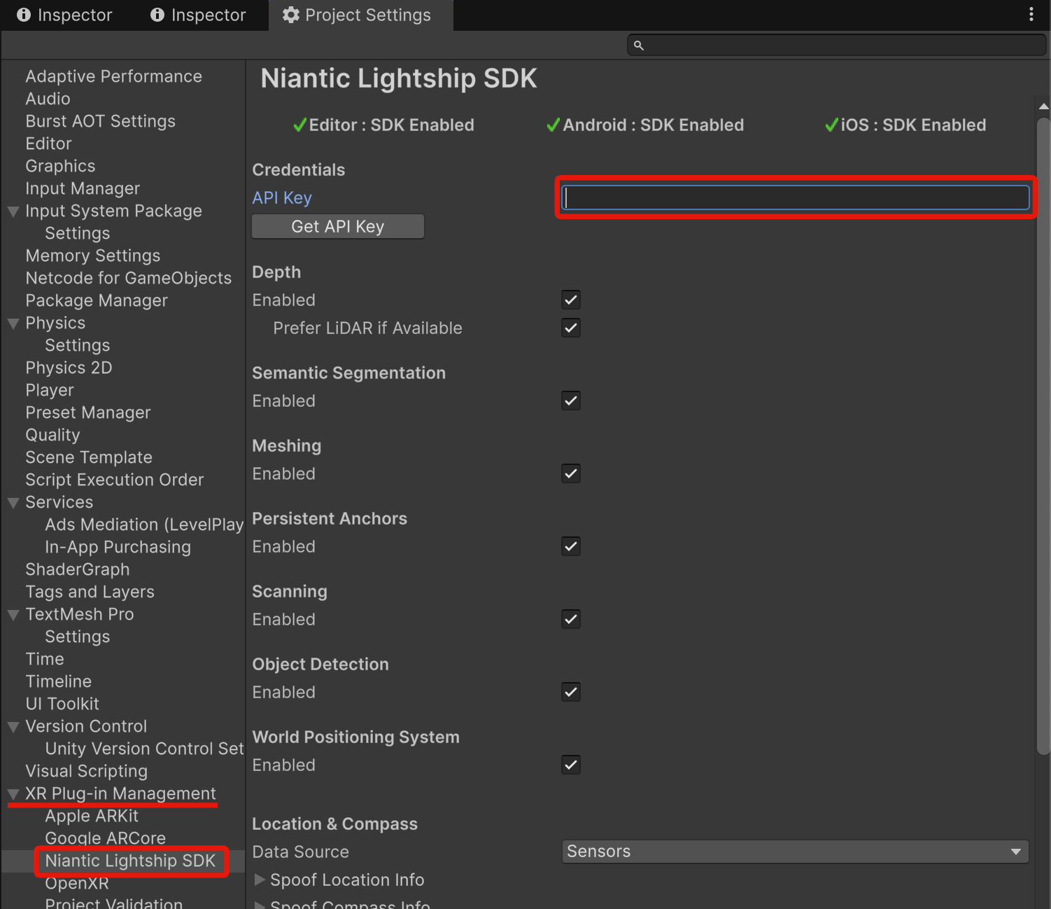Image resolution: width=1051 pixels, height=909 pixels.
Task: Uncheck Prefer LiDAR if Available
Action: 571,328
